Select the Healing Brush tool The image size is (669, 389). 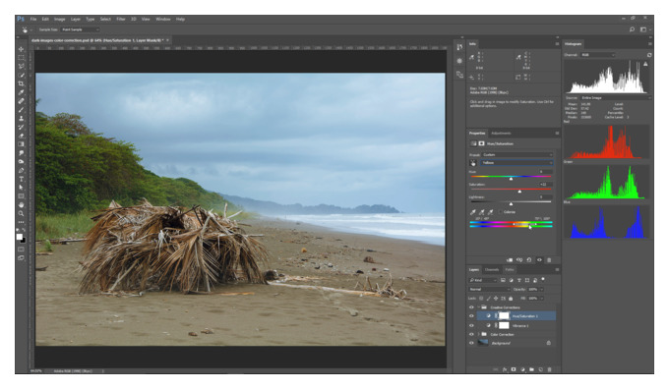pyautogui.click(x=21, y=101)
